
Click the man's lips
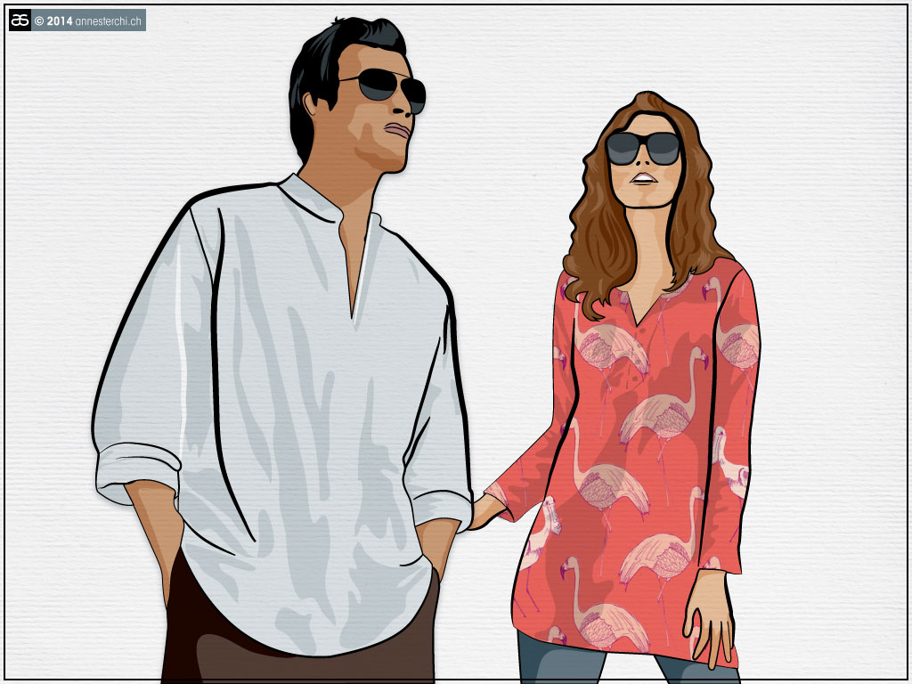tap(400, 131)
